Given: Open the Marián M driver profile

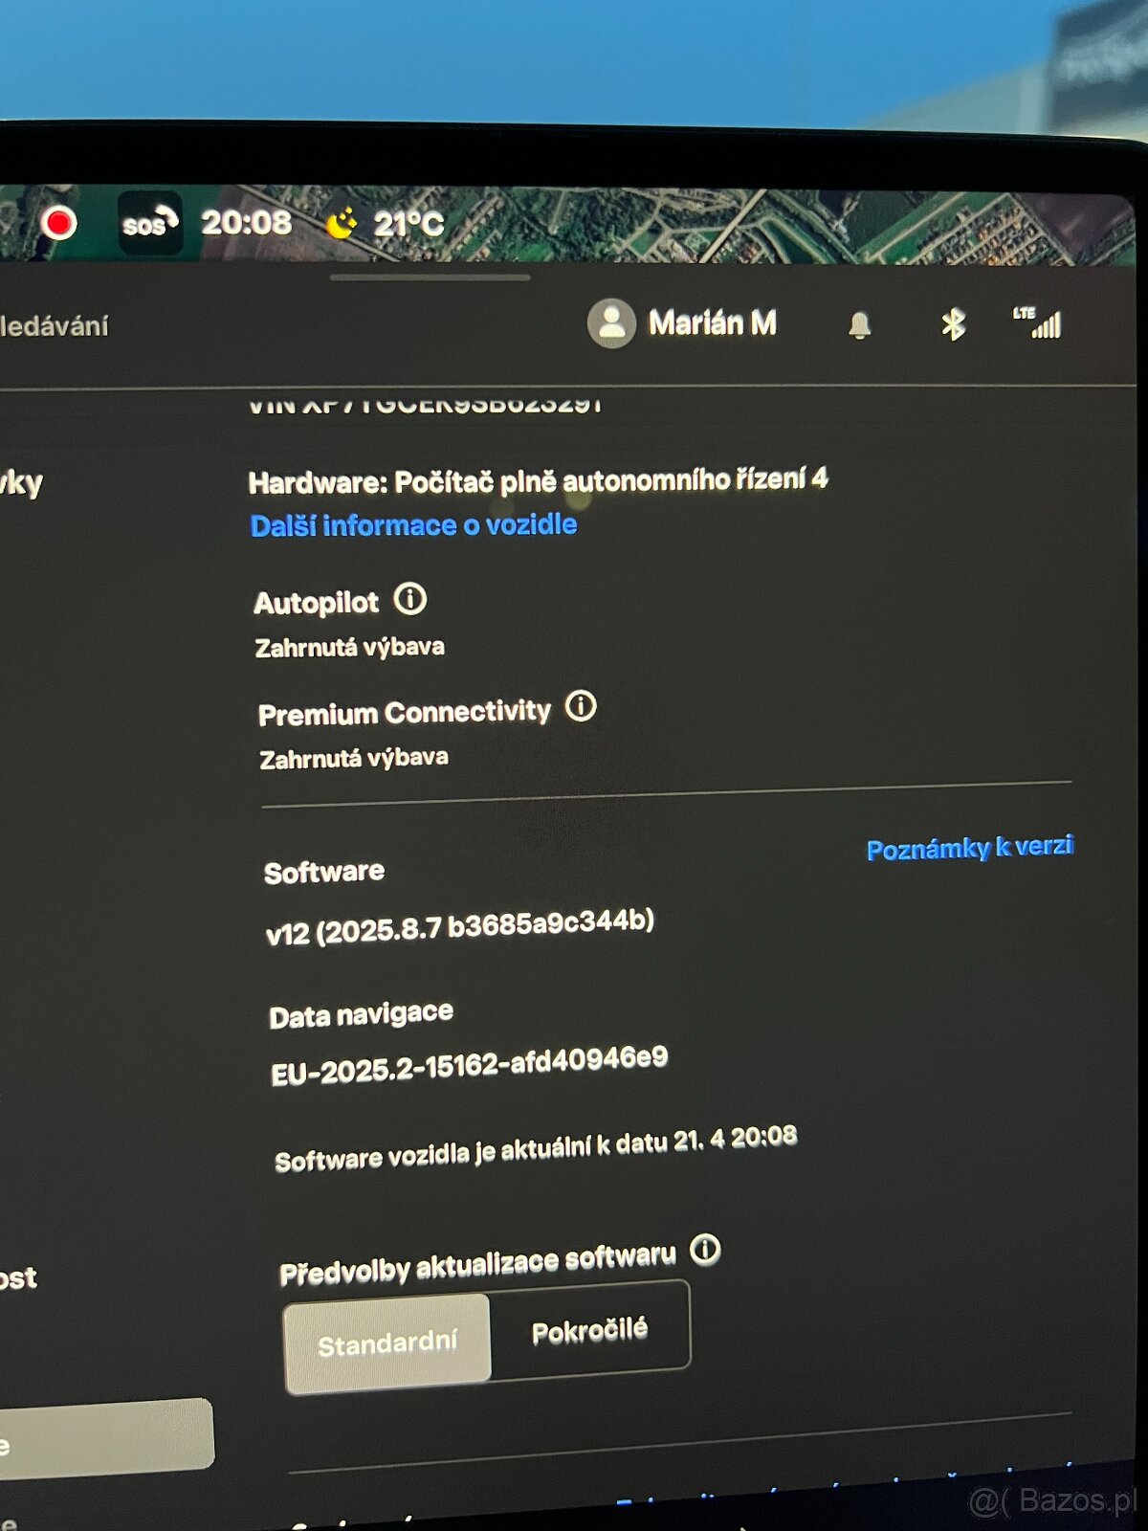Looking at the screenshot, I should tap(682, 323).
